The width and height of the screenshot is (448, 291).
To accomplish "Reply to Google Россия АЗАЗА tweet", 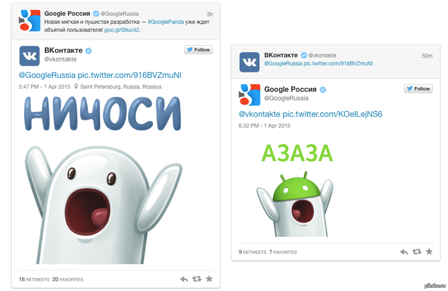I will (x=404, y=251).
